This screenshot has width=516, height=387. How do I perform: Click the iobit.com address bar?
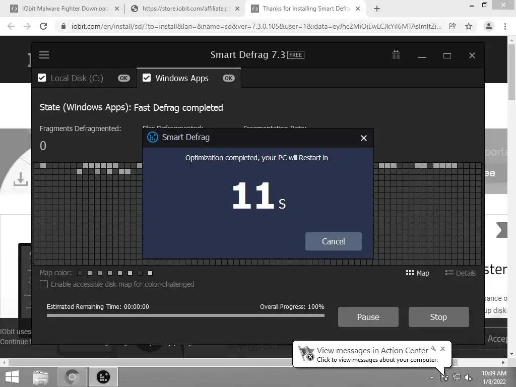pos(256,26)
